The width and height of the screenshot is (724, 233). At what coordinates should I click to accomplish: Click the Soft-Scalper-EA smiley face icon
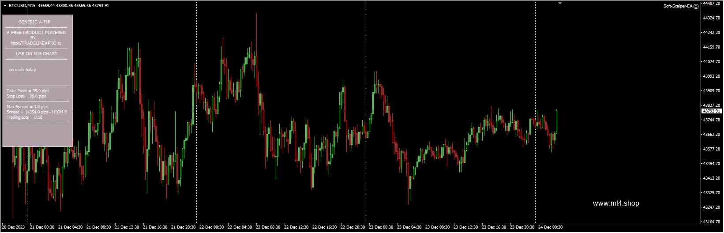696,6
